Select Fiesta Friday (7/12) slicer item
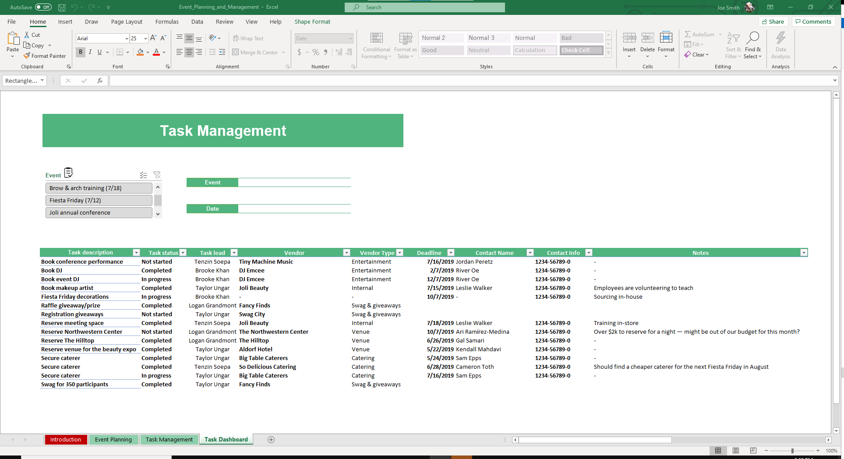This screenshot has height=459, width=844. (x=99, y=201)
